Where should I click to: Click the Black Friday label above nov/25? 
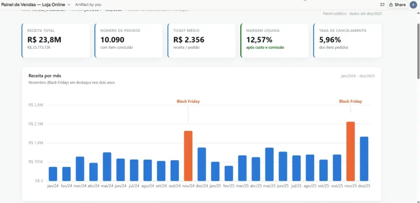pyautogui.click(x=350, y=101)
